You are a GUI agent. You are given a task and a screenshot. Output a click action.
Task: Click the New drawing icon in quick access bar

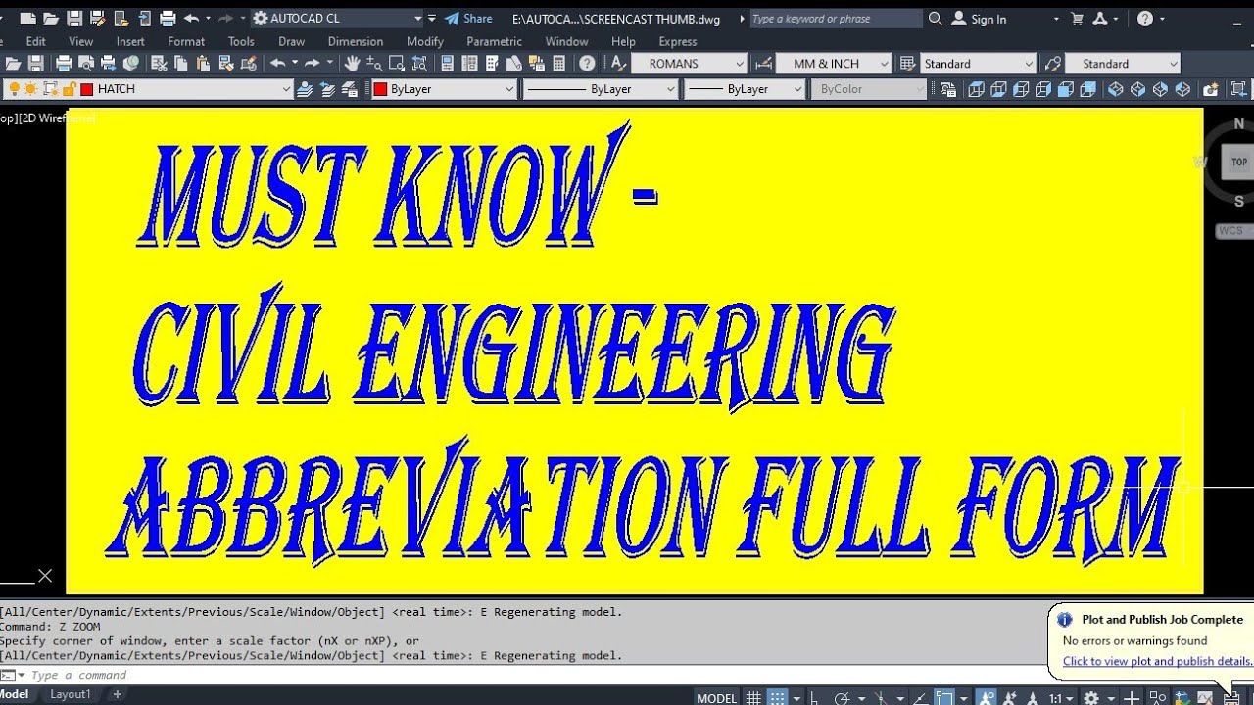[26, 19]
